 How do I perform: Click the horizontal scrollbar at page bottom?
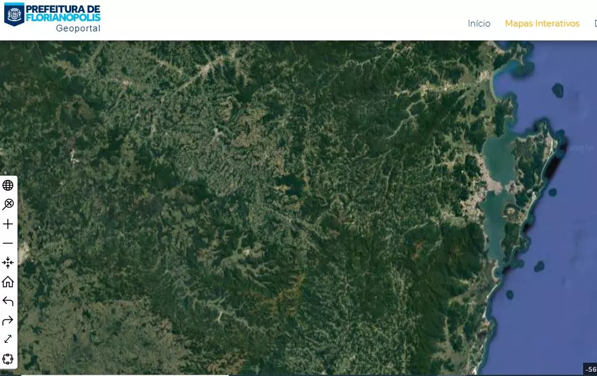click(x=125, y=375)
